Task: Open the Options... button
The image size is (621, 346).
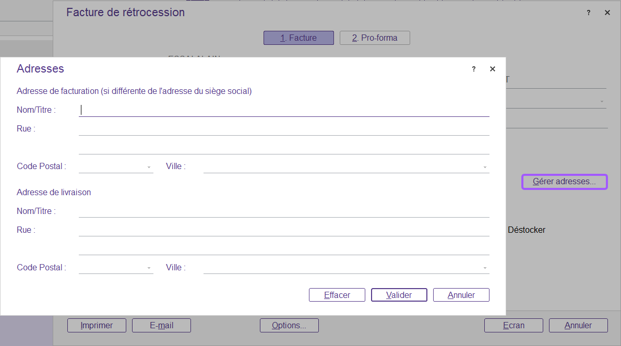Action: tap(289, 325)
